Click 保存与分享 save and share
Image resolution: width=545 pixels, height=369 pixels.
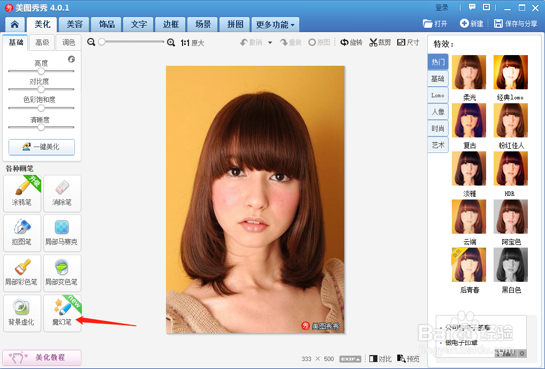click(x=516, y=24)
